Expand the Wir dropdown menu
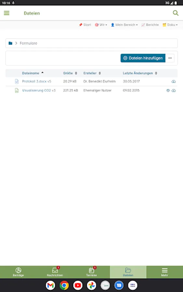This screenshot has height=292, width=183. (101, 25)
